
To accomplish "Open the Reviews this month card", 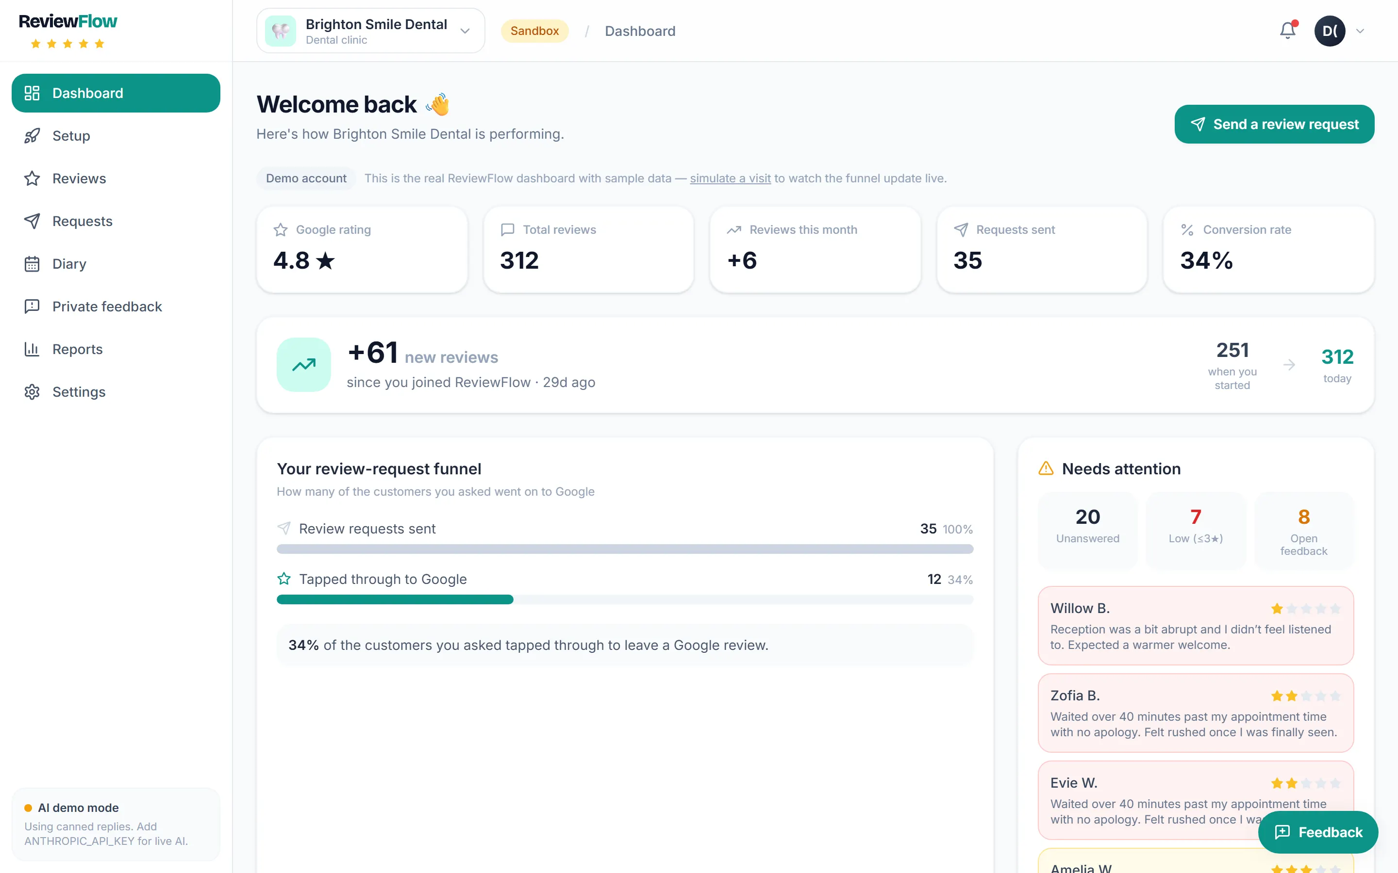I will coord(815,249).
